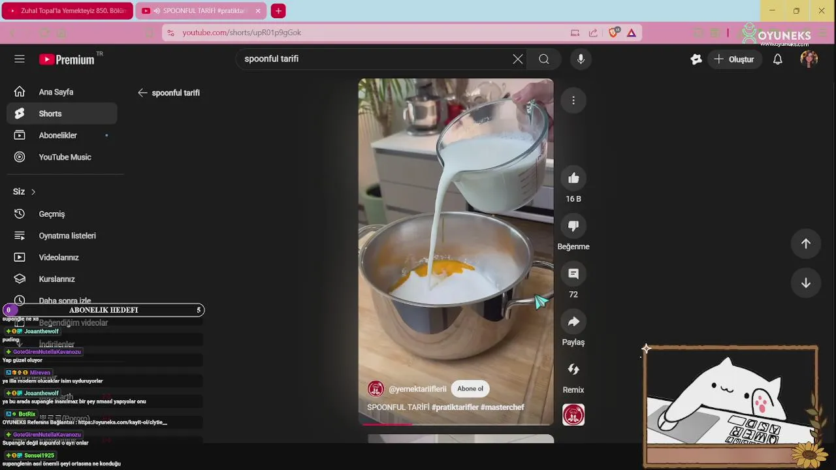The image size is (836, 470).
Task: Open the notifications bell
Action: [778, 59]
